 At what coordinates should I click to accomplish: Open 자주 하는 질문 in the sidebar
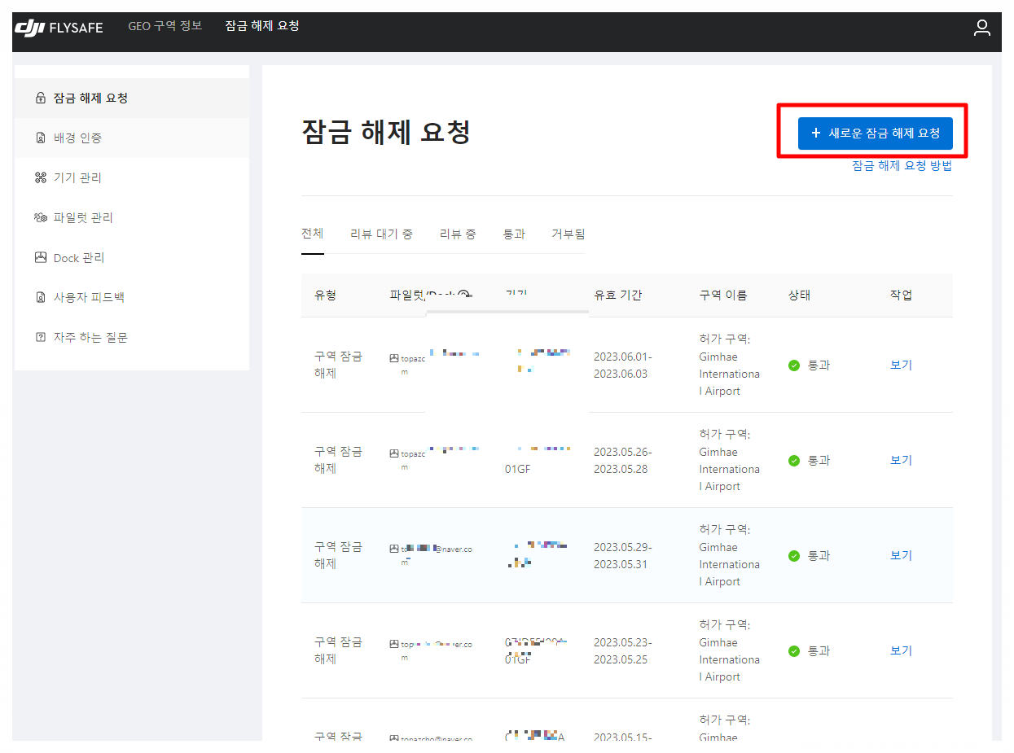point(132,338)
